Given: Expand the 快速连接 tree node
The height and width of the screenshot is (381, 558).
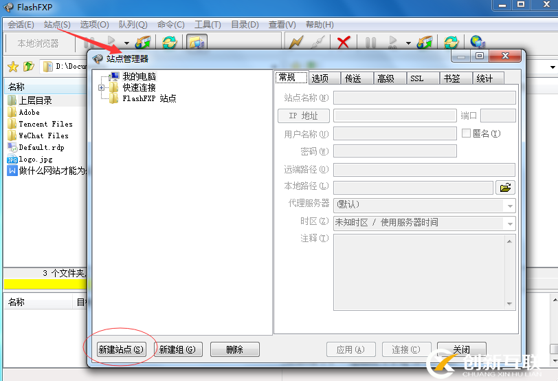Looking at the screenshot, I should [x=102, y=88].
